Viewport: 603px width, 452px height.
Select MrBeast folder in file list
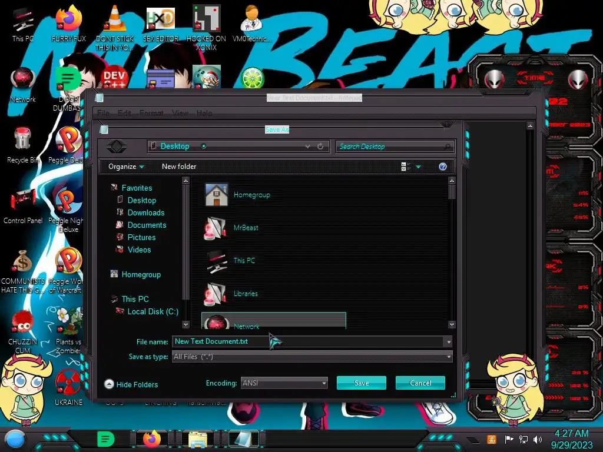pyautogui.click(x=231, y=228)
